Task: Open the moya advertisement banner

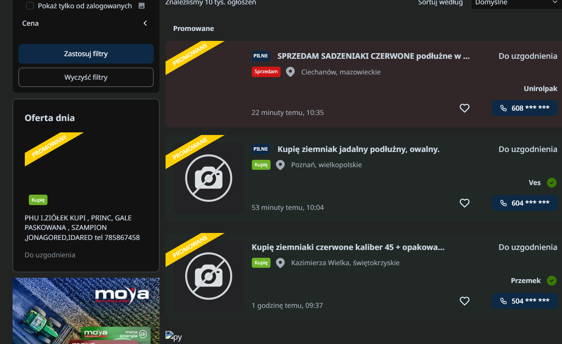Action: pos(86,311)
